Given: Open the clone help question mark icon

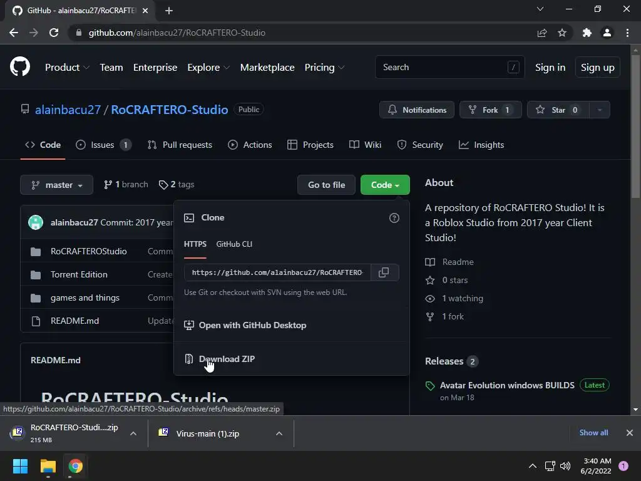Looking at the screenshot, I should [394, 218].
